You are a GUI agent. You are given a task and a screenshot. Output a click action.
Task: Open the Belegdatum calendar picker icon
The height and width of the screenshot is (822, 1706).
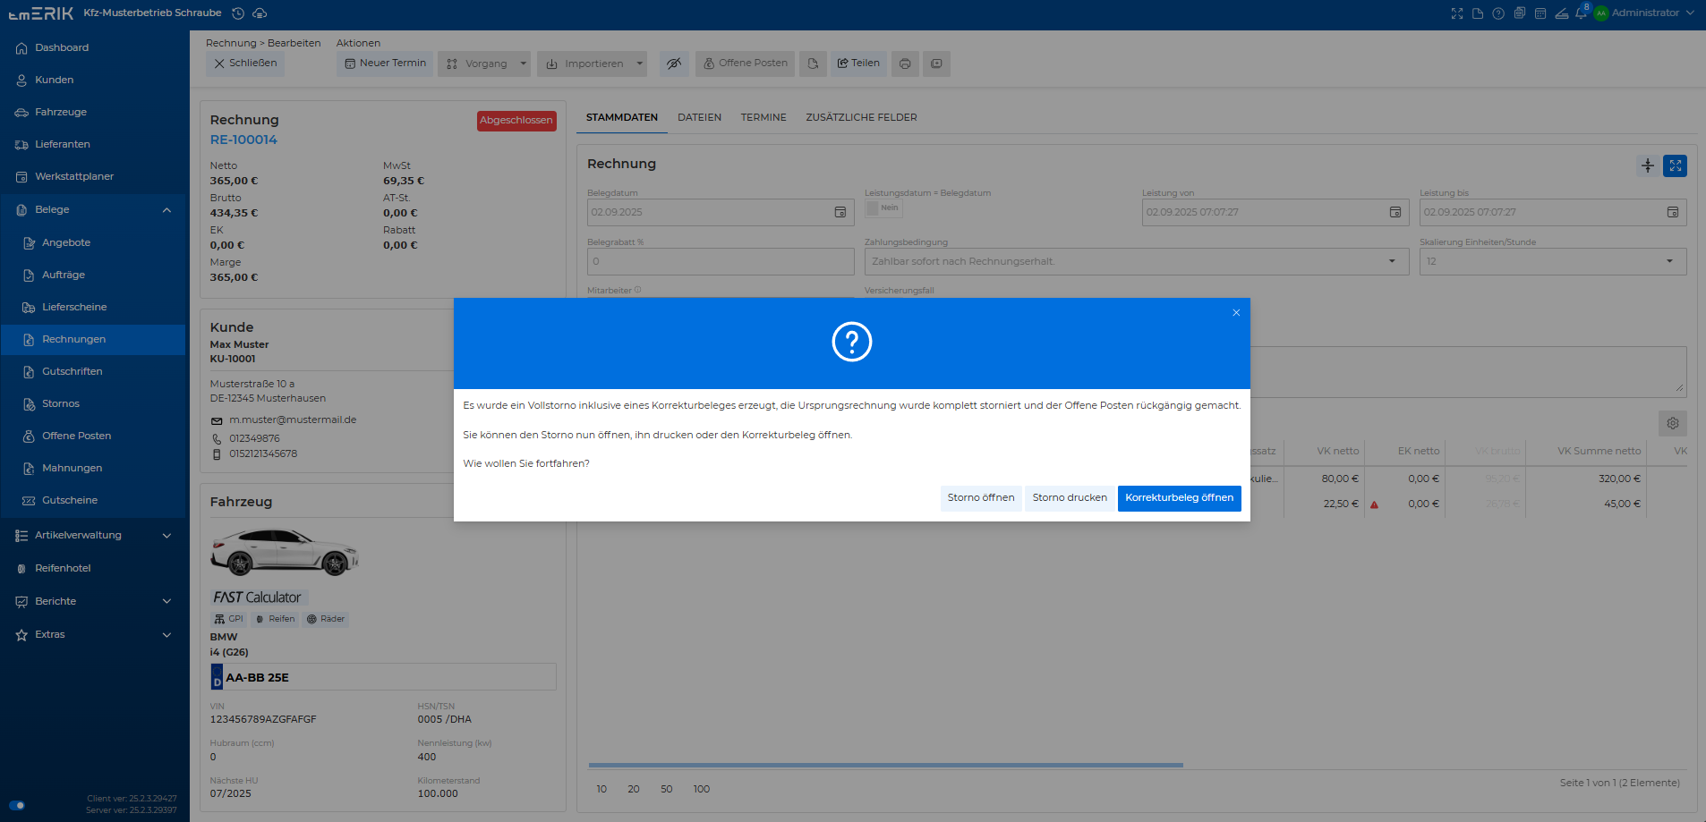pos(840,212)
